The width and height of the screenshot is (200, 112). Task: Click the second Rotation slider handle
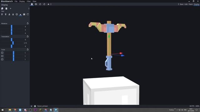click(x=12, y=30)
